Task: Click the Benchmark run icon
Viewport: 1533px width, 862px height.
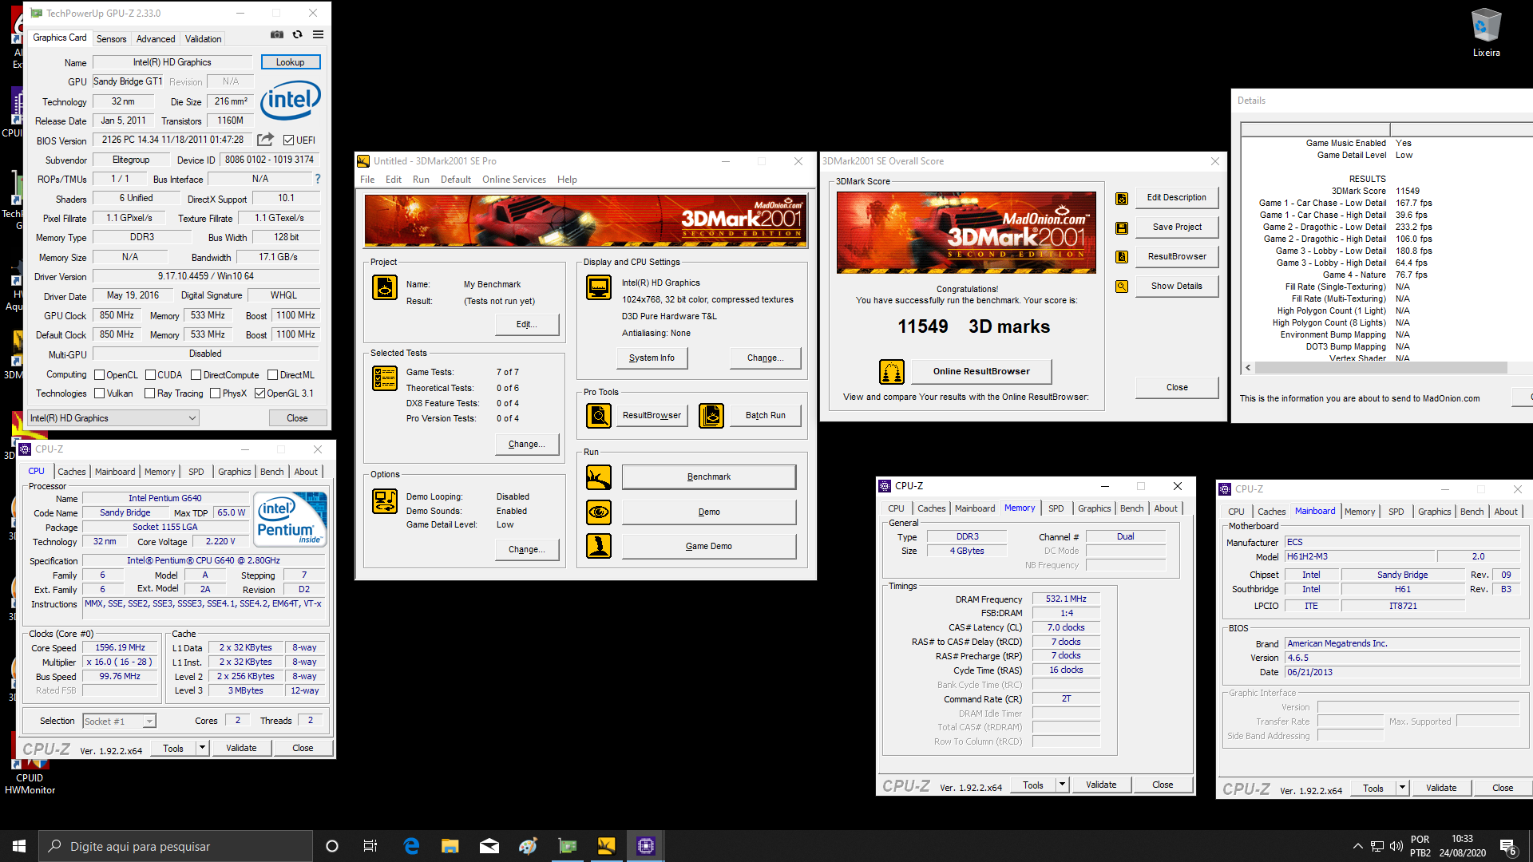Action: coord(599,477)
